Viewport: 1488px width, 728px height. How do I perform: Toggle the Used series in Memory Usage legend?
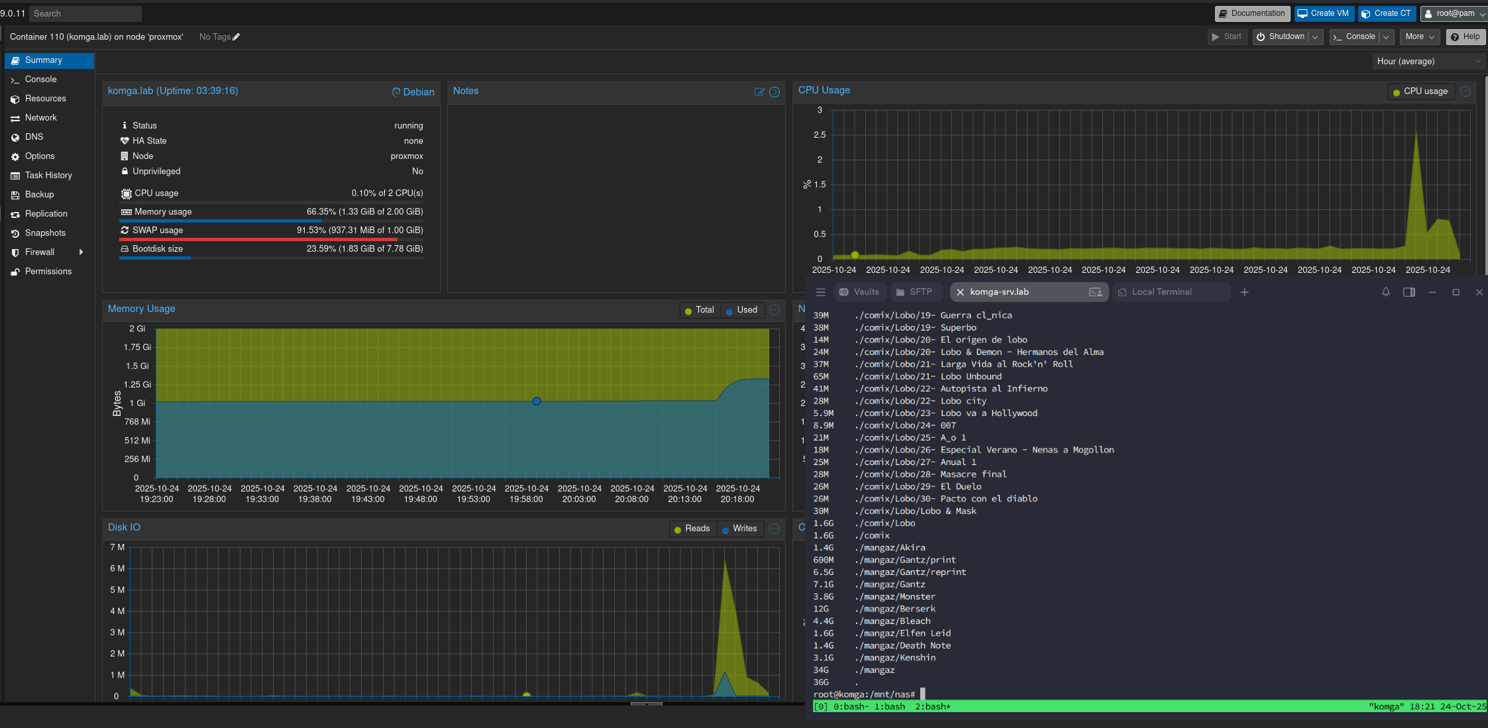[741, 310]
